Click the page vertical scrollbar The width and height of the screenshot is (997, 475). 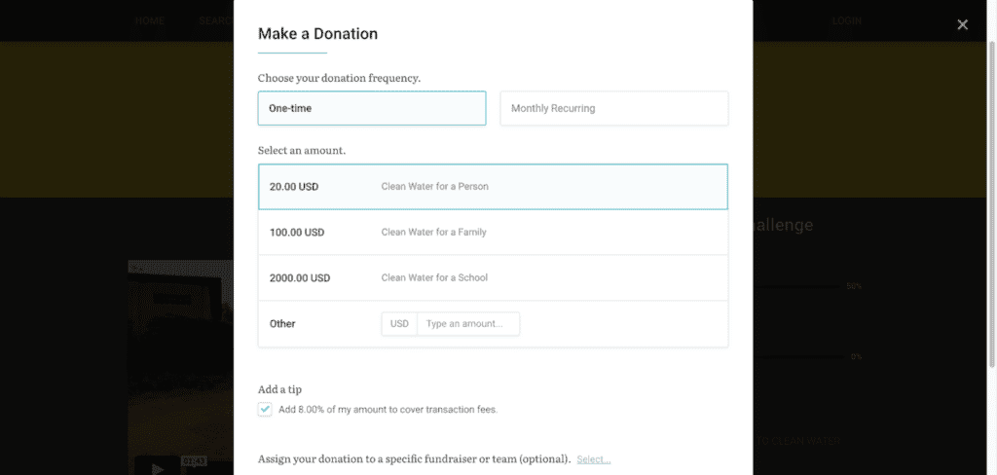coord(992,203)
